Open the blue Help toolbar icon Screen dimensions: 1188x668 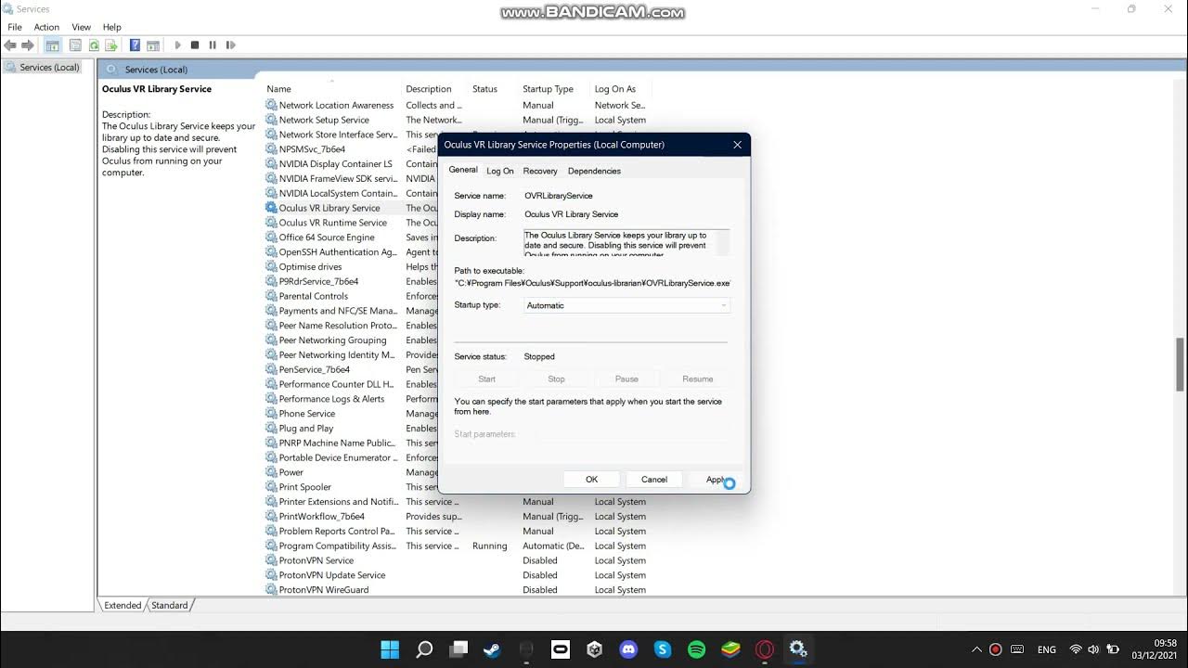click(x=135, y=45)
